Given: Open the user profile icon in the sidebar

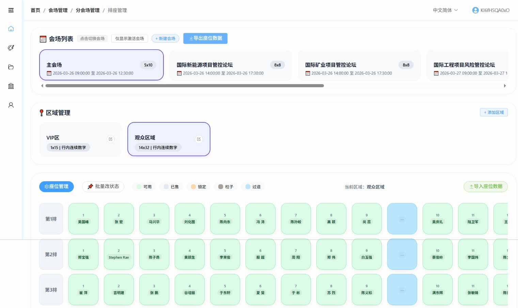Looking at the screenshot, I should pyautogui.click(x=11, y=105).
